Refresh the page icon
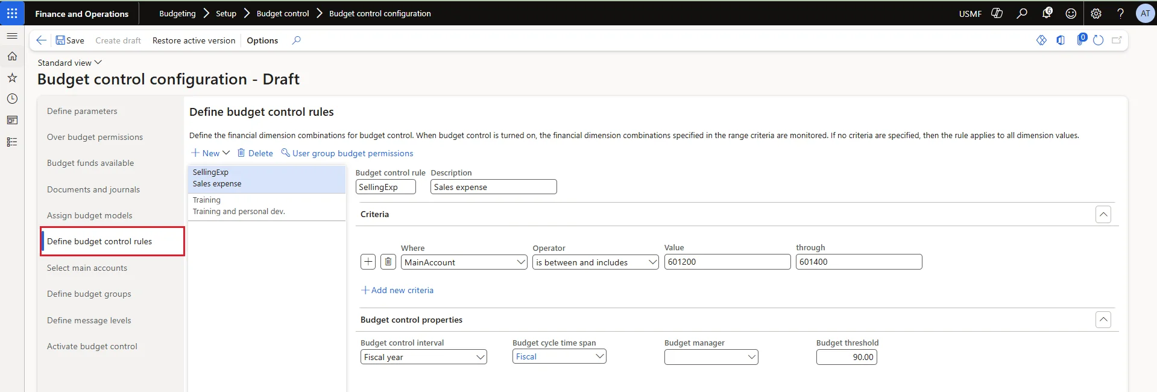1157x392 pixels. tap(1099, 40)
